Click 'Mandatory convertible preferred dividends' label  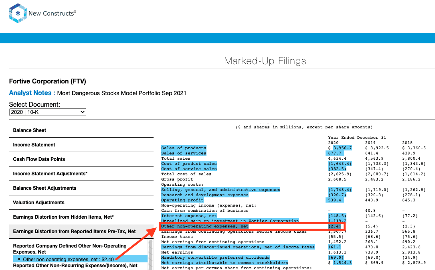click(x=215, y=258)
